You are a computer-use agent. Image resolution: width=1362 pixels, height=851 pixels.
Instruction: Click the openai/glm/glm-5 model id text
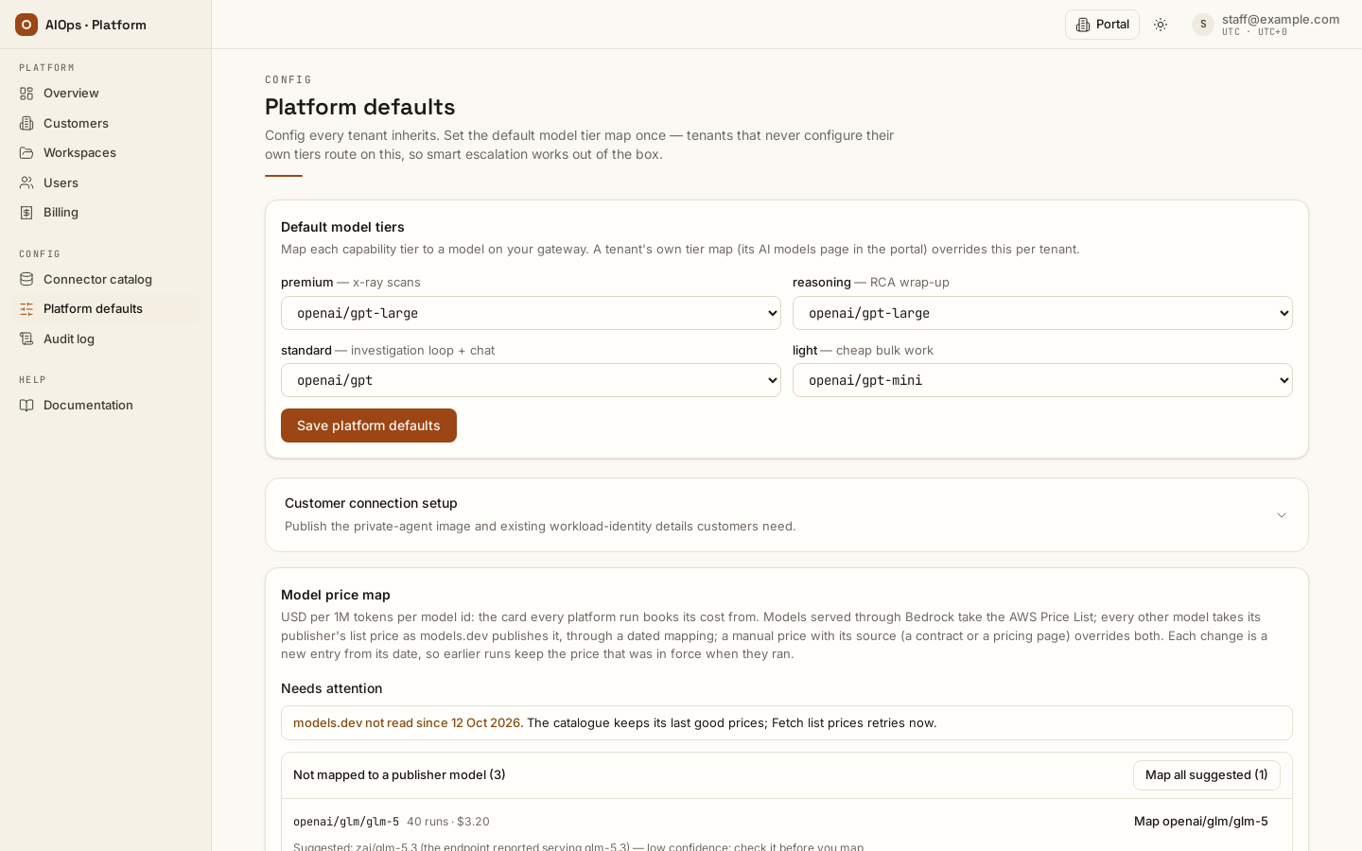click(x=346, y=822)
